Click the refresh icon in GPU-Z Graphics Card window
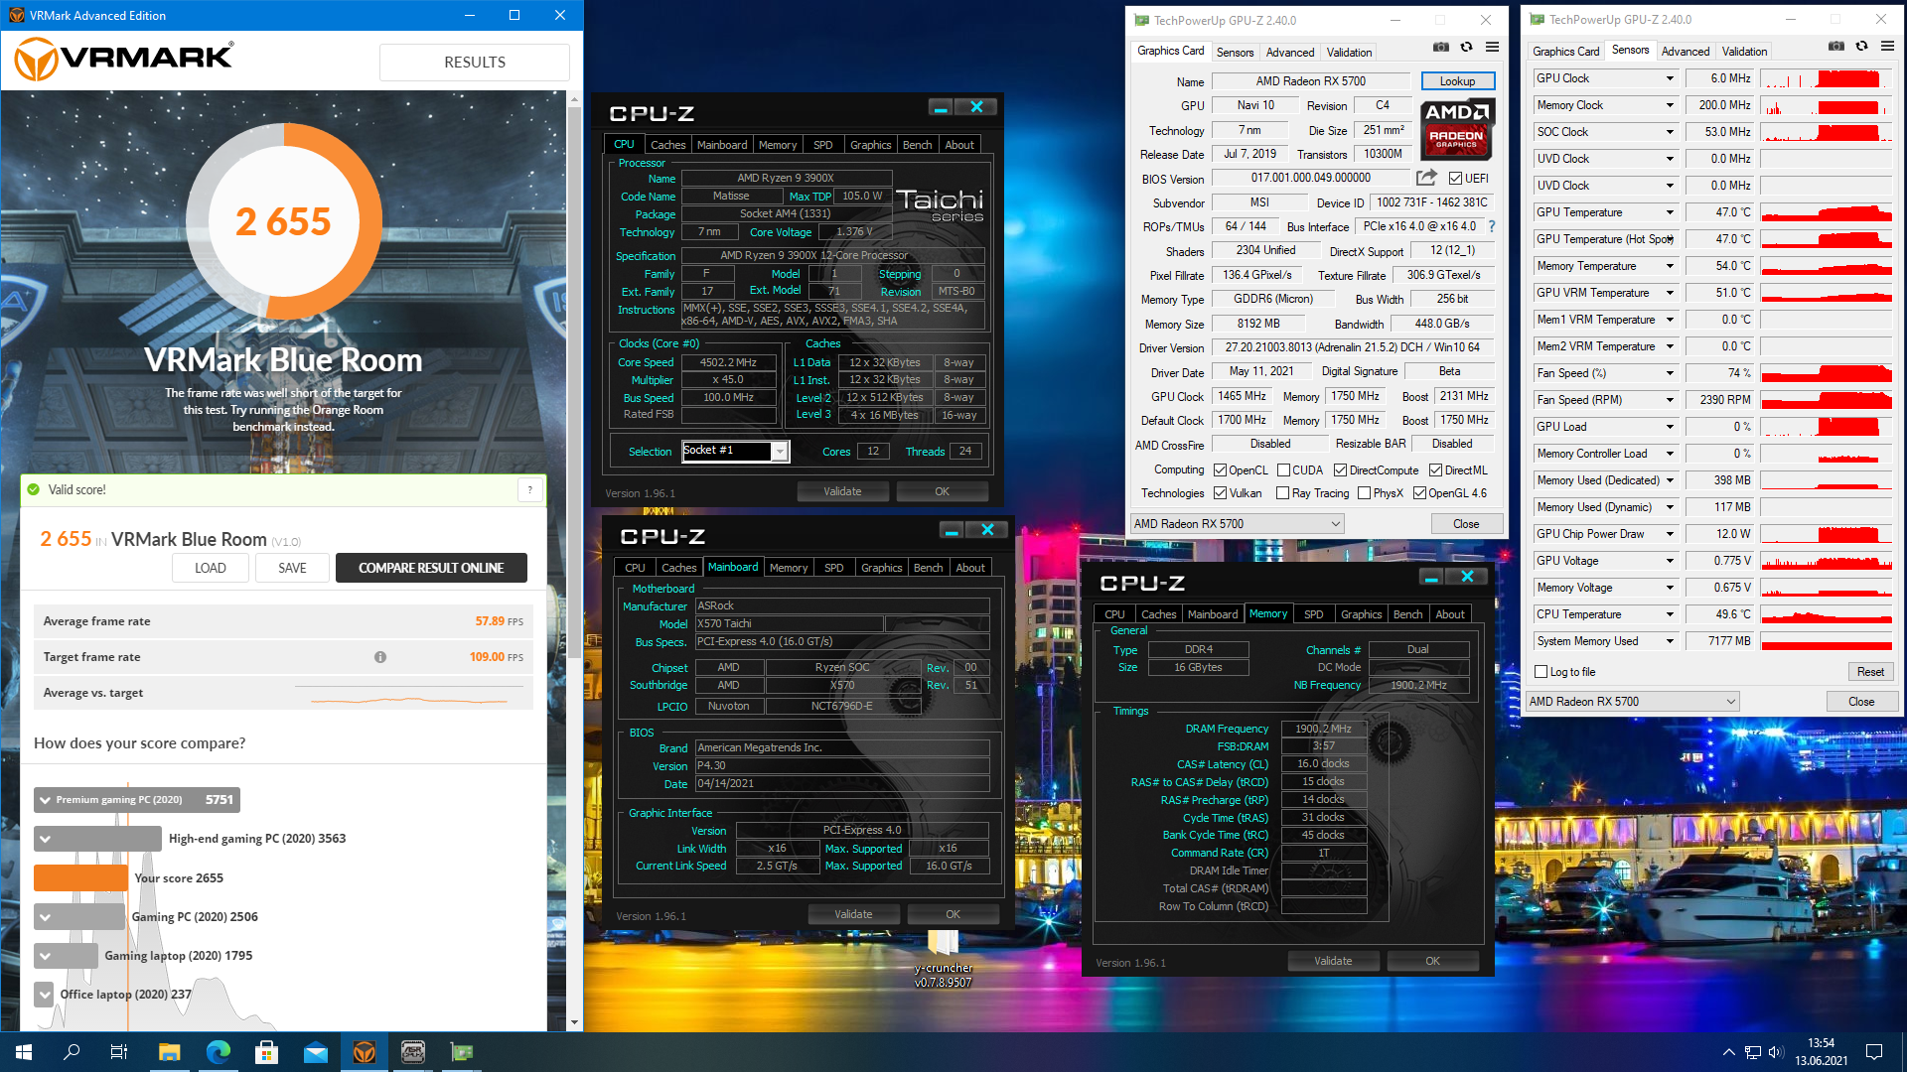1907x1072 pixels. [x=1466, y=48]
